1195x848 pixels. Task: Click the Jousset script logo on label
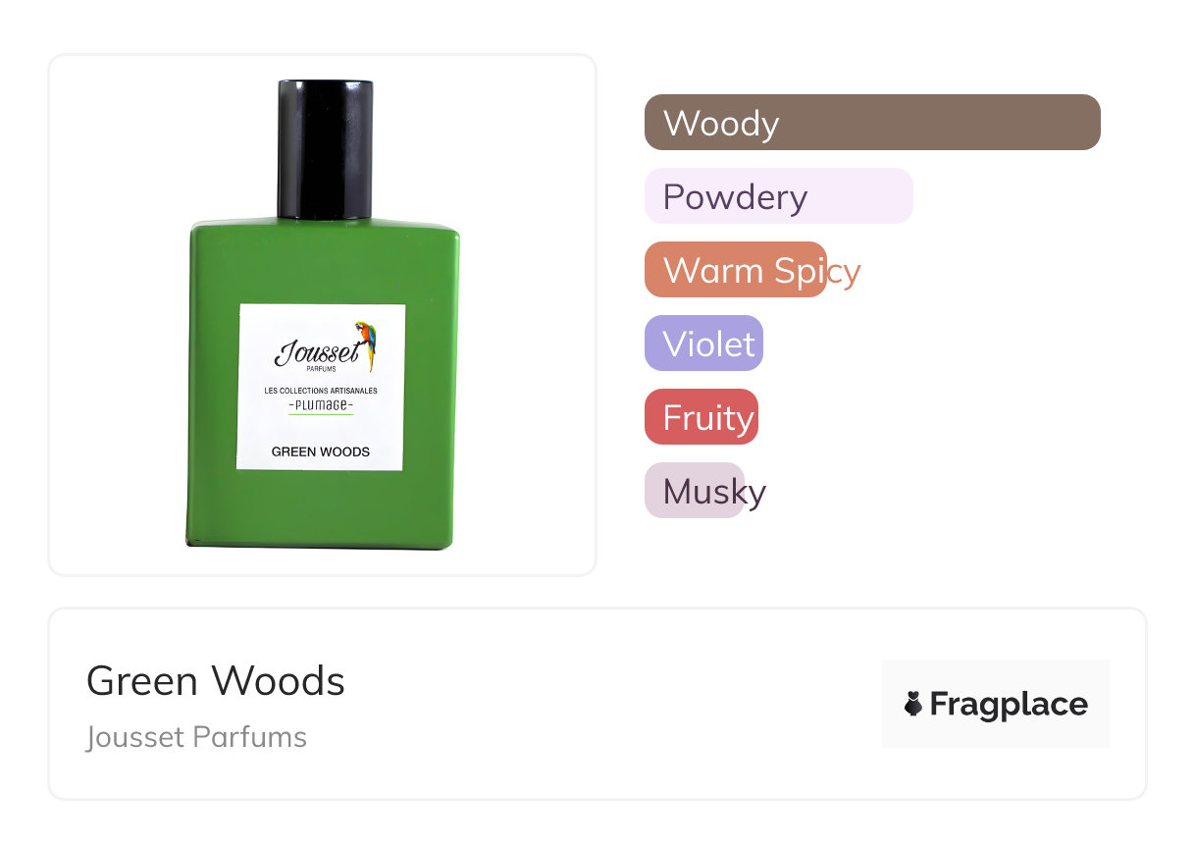pyautogui.click(x=316, y=352)
